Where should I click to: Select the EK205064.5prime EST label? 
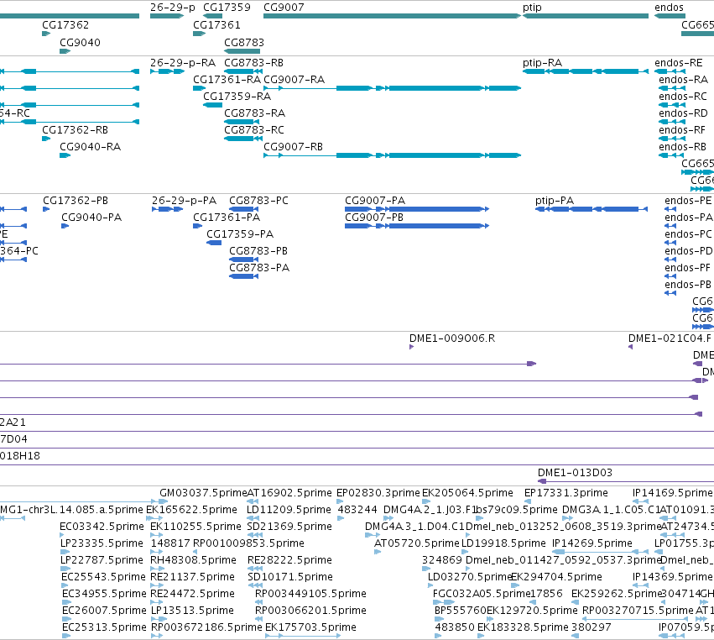click(x=467, y=493)
